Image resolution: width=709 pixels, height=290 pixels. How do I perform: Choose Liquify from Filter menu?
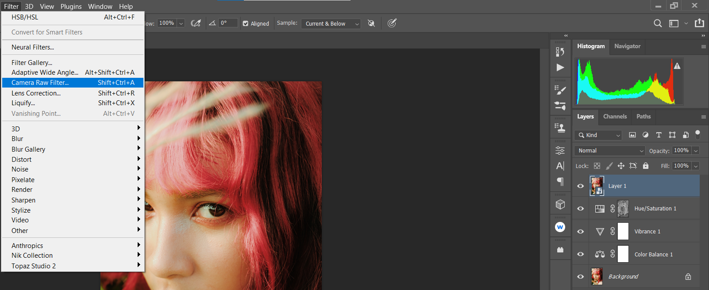[x=73, y=103]
